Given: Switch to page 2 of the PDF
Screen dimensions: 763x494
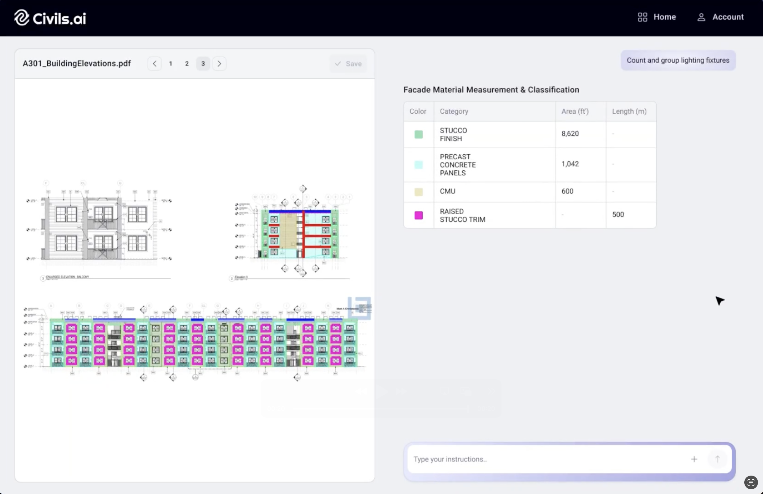Looking at the screenshot, I should (x=187, y=64).
